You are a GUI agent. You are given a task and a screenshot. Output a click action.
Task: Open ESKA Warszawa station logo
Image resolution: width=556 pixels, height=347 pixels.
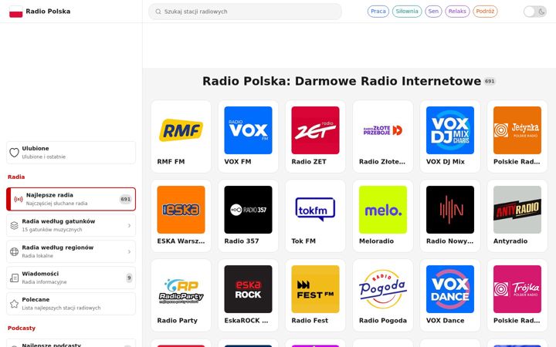(181, 210)
